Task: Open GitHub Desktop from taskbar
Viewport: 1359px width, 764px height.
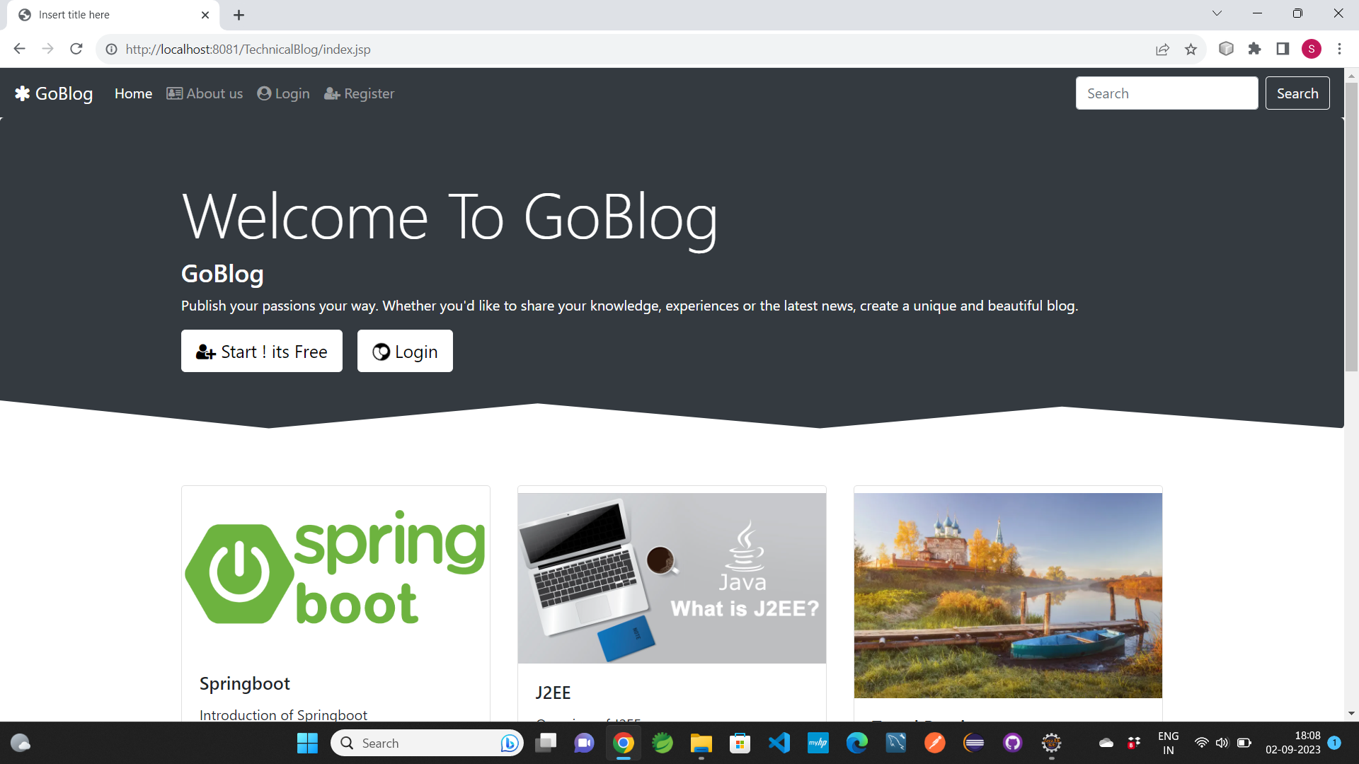Action: (1012, 743)
